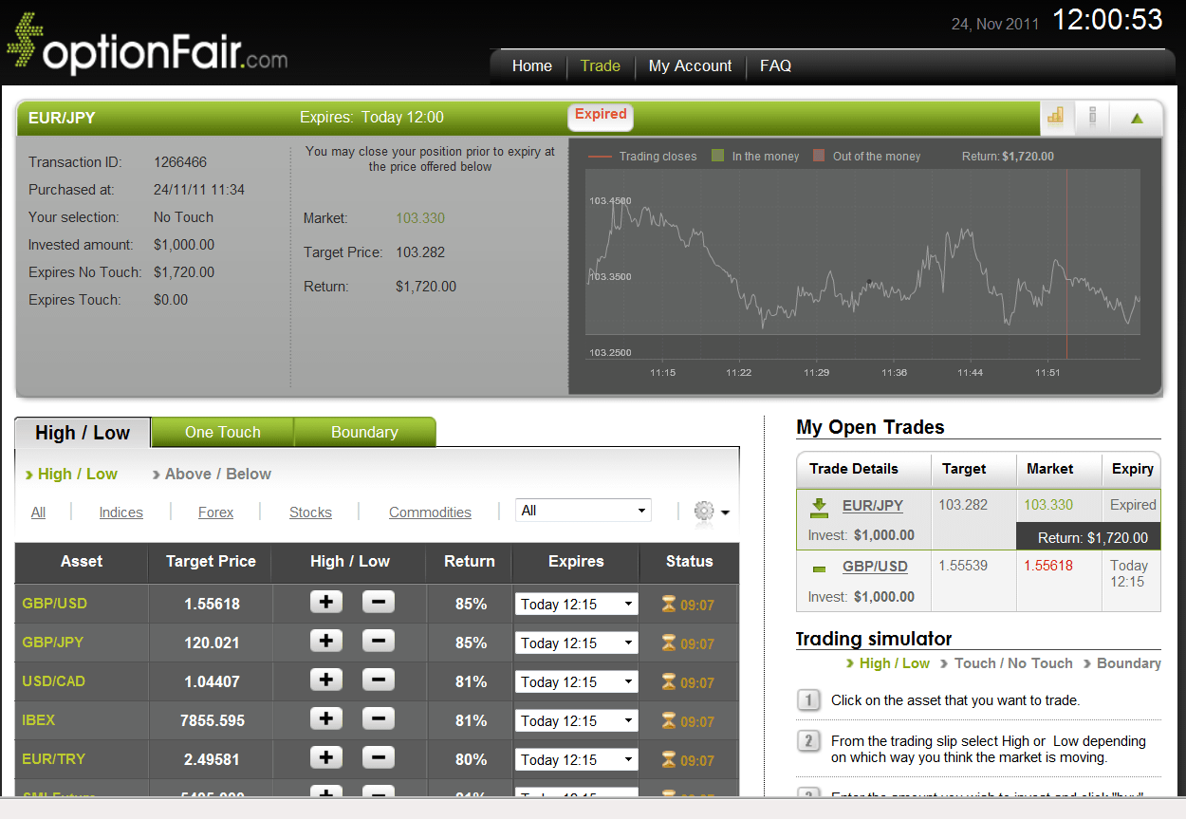The height and width of the screenshot is (820, 1186).
Task: Click the hourglass icon in GBP/USD row
Action: (x=669, y=604)
